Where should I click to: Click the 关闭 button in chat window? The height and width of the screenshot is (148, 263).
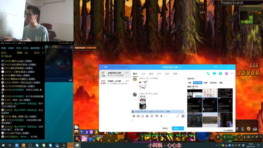(165, 128)
